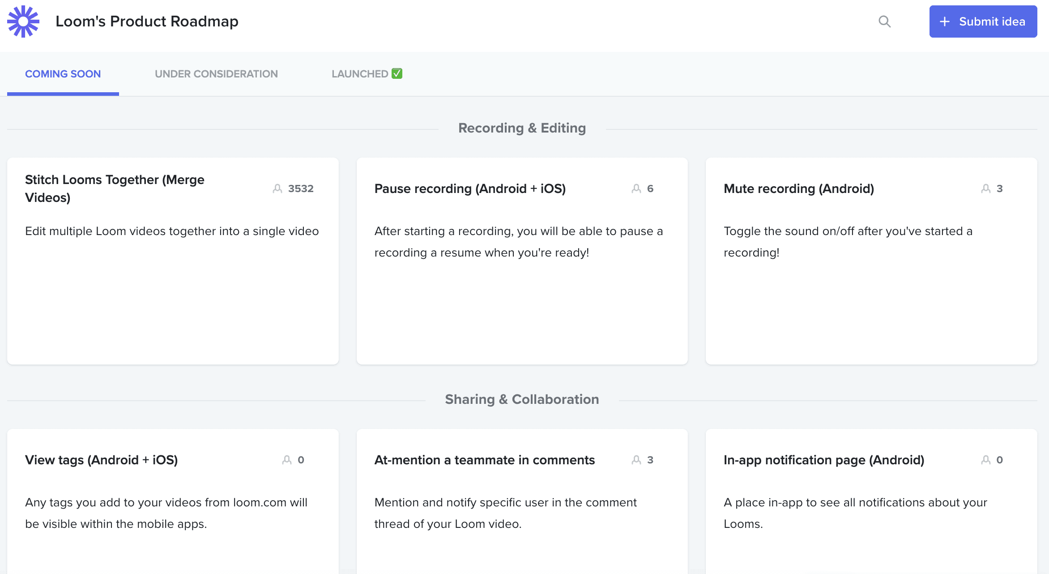The image size is (1049, 574).
Task: Click the vote icon on View tags card
Action: [287, 460]
